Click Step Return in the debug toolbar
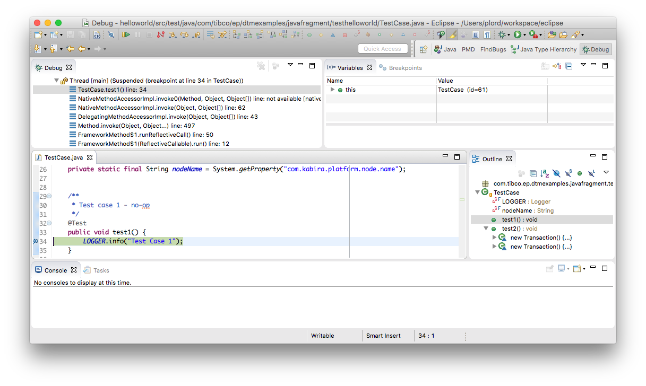Screen dimensions: 646x386 pos(196,34)
